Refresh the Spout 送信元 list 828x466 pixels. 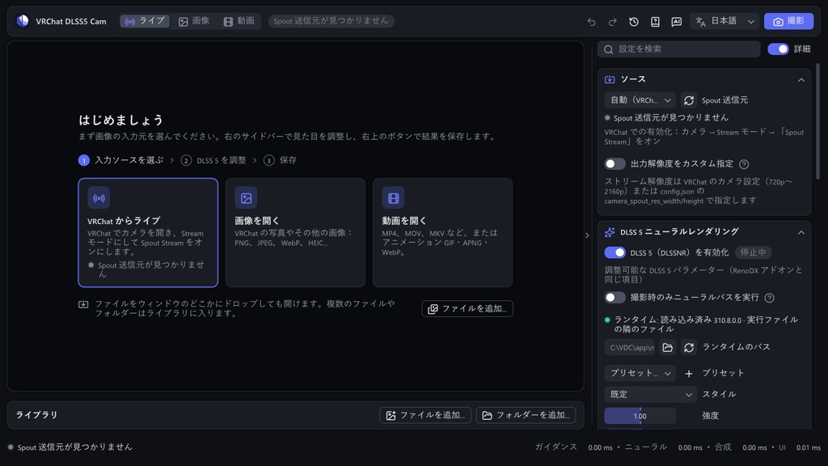point(689,100)
